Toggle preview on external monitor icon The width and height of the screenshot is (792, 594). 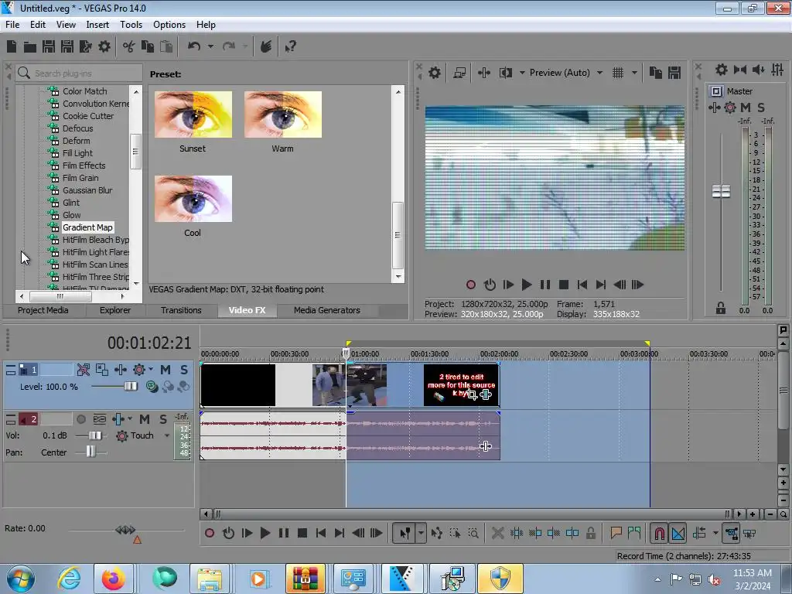pos(459,73)
